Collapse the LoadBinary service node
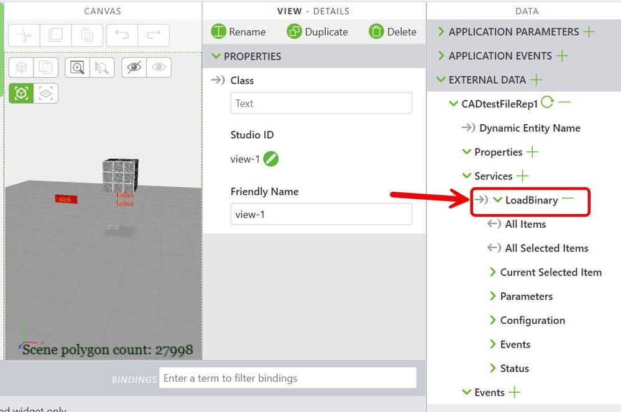 coord(497,200)
